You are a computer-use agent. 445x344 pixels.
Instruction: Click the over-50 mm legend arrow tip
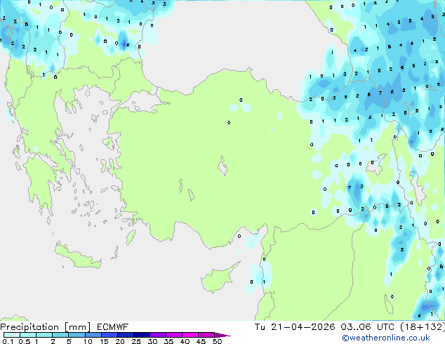pos(222,335)
